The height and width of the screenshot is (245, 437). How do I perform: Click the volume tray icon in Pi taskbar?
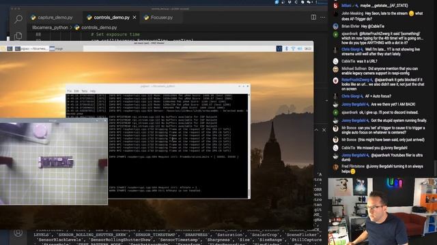click(x=300, y=48)
